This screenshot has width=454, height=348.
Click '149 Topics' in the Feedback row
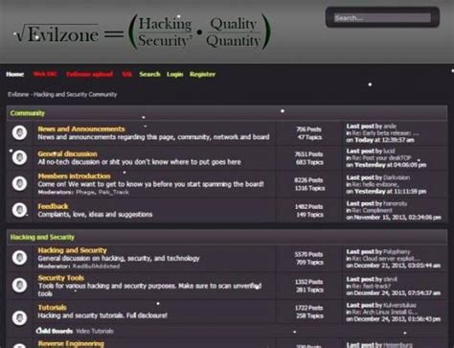click(309, 215)
